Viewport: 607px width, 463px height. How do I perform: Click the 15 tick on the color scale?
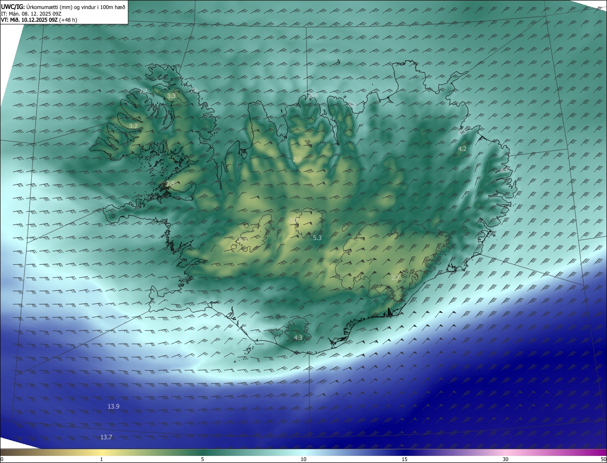coord(405,459)
